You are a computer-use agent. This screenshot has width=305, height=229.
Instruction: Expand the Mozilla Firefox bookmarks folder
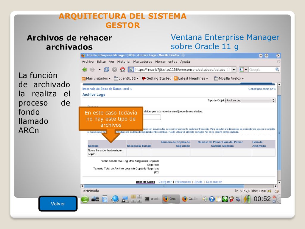(229, 78)
